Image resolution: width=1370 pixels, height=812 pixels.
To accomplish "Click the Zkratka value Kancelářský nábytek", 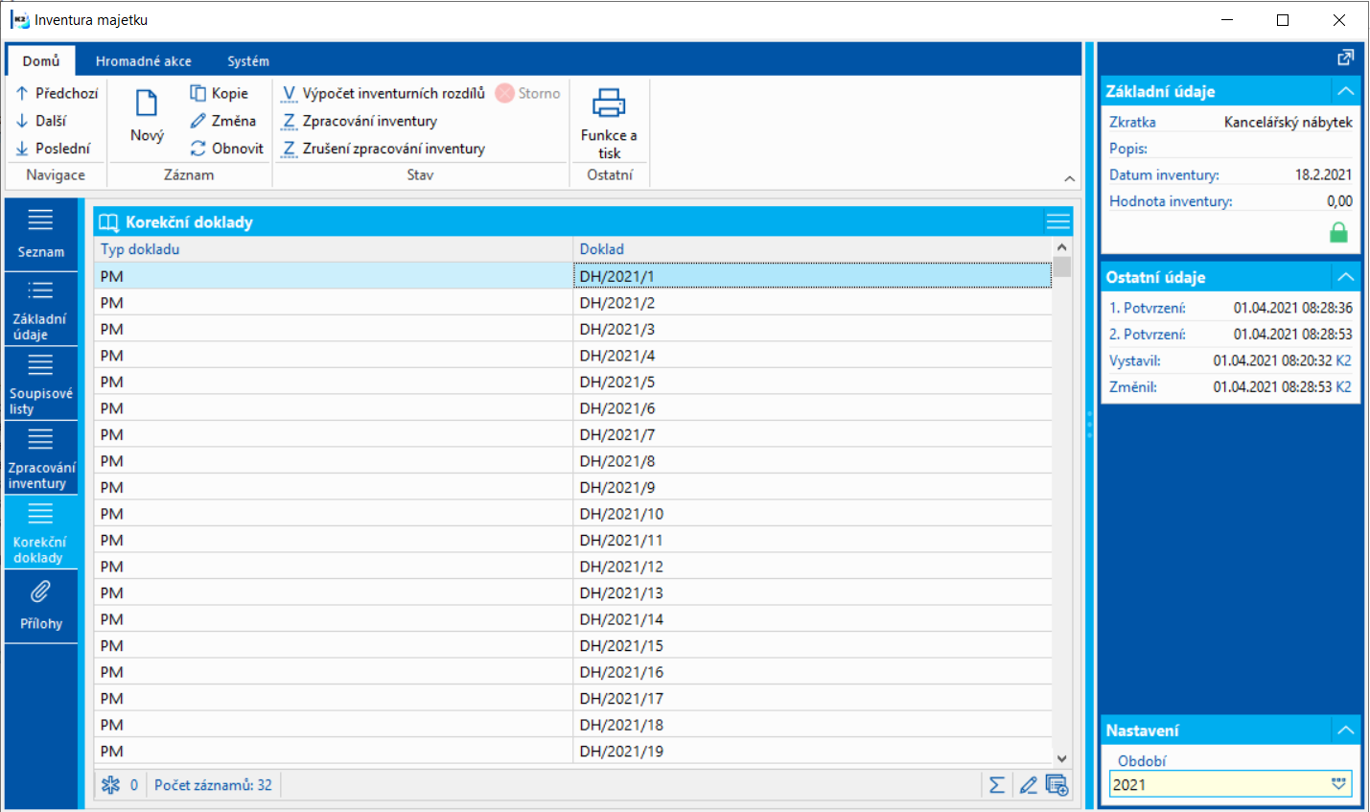I will [x=1289, y=122].
